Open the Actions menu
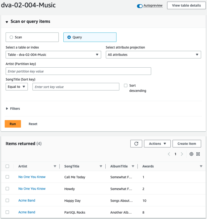This screenshot has width=207, height=219. click(157, 144)
